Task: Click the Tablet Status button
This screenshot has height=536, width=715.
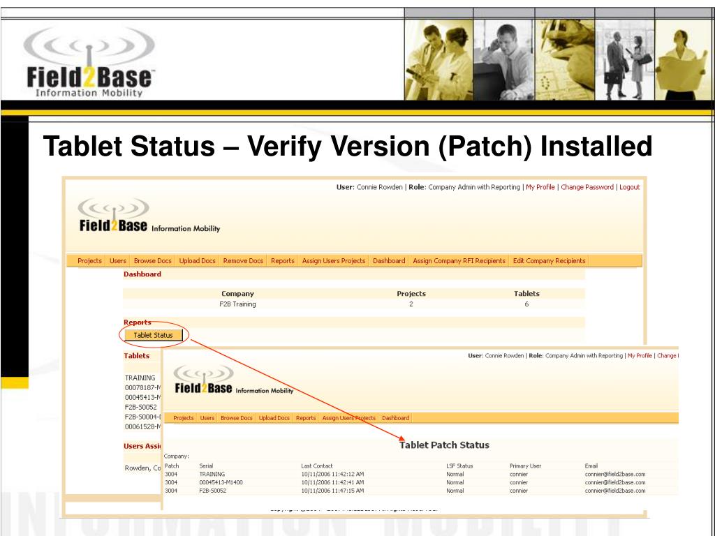Action: (x=153, y=335)
